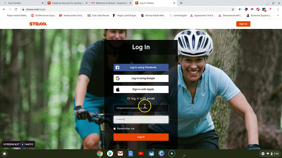Open Shrimp Kebab Marinade bookmark
The width and height of the screenshot is (282, 158).
point(153,16)
